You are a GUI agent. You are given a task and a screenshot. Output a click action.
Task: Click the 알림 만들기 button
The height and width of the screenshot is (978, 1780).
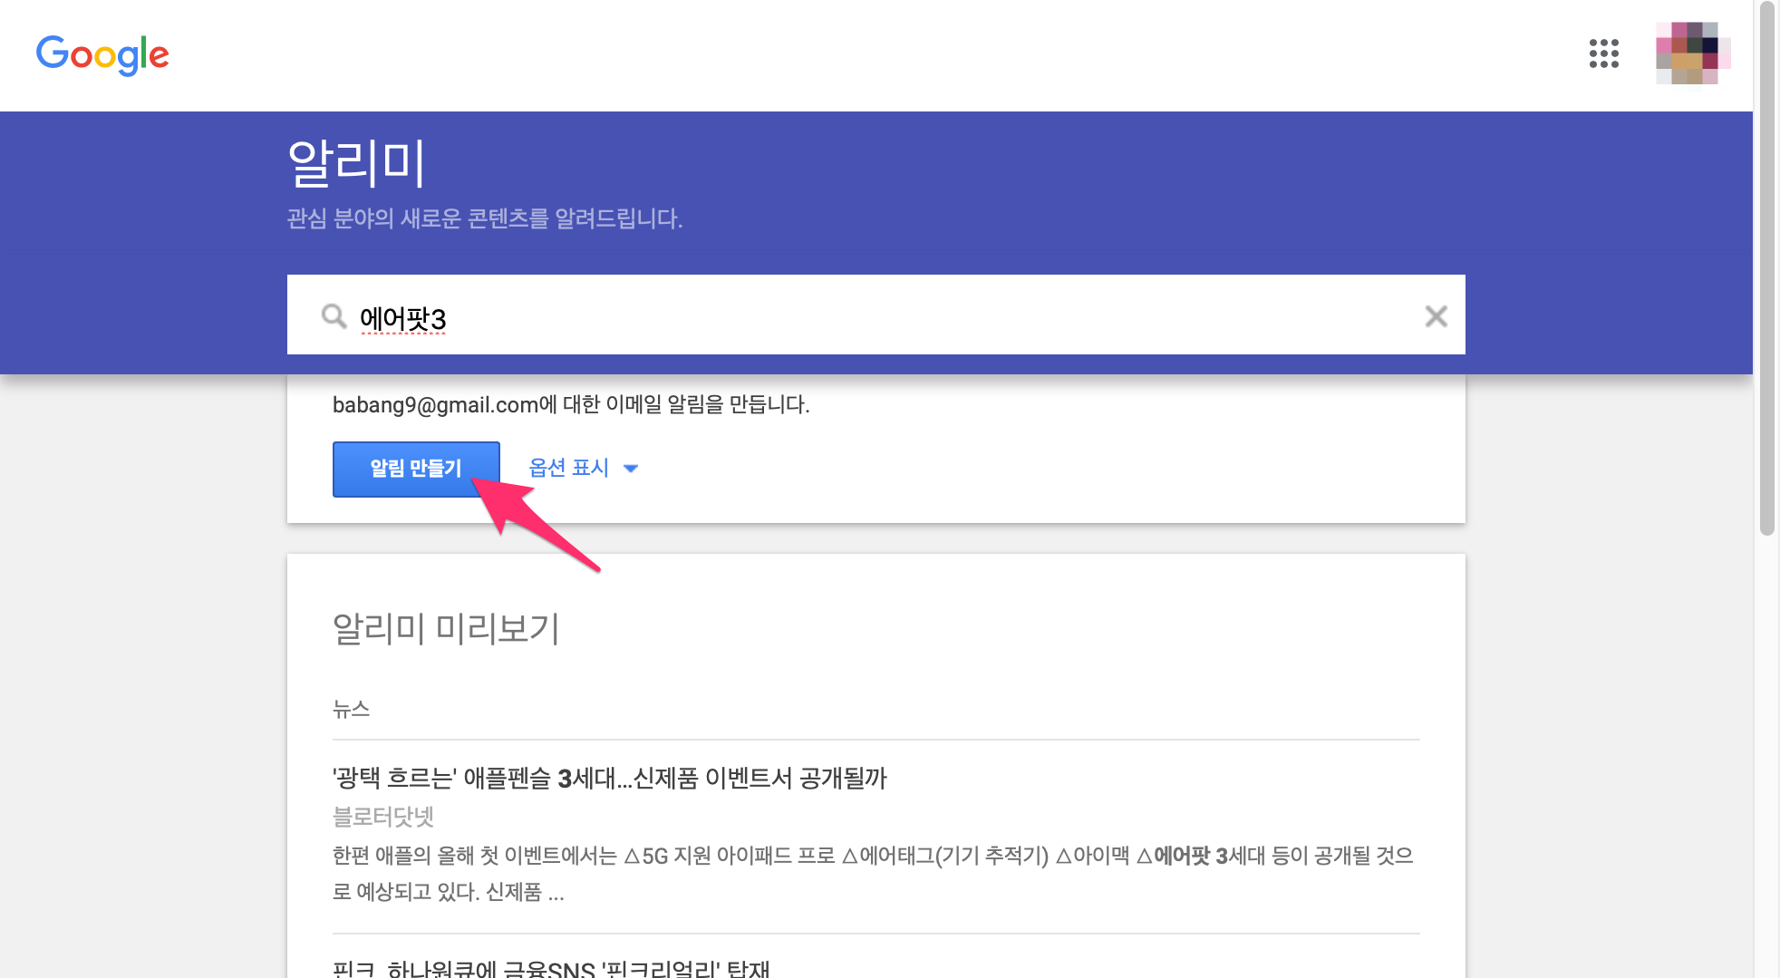(416, 469)
